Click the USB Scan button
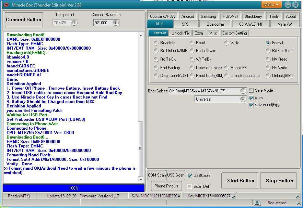 [176, 175]
